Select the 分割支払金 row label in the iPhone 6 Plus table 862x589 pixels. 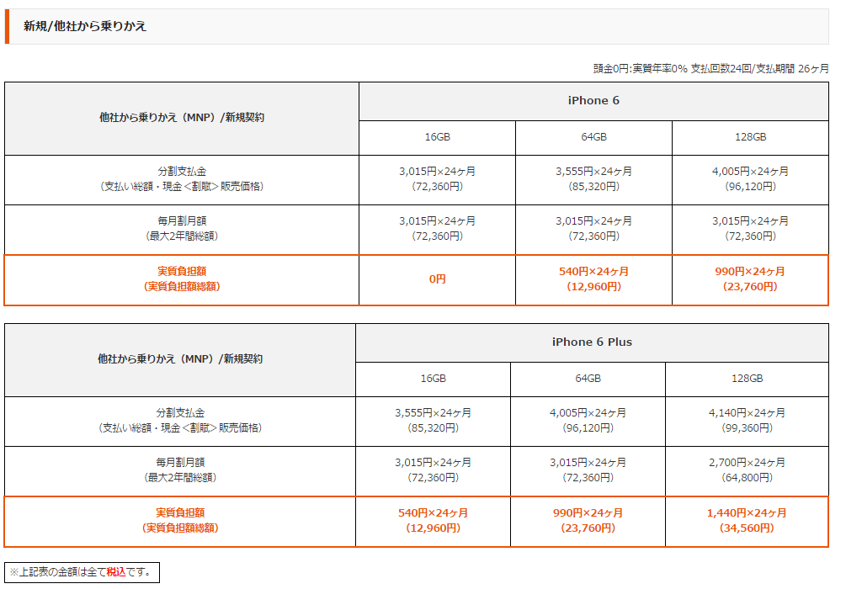tap(180, 421)
